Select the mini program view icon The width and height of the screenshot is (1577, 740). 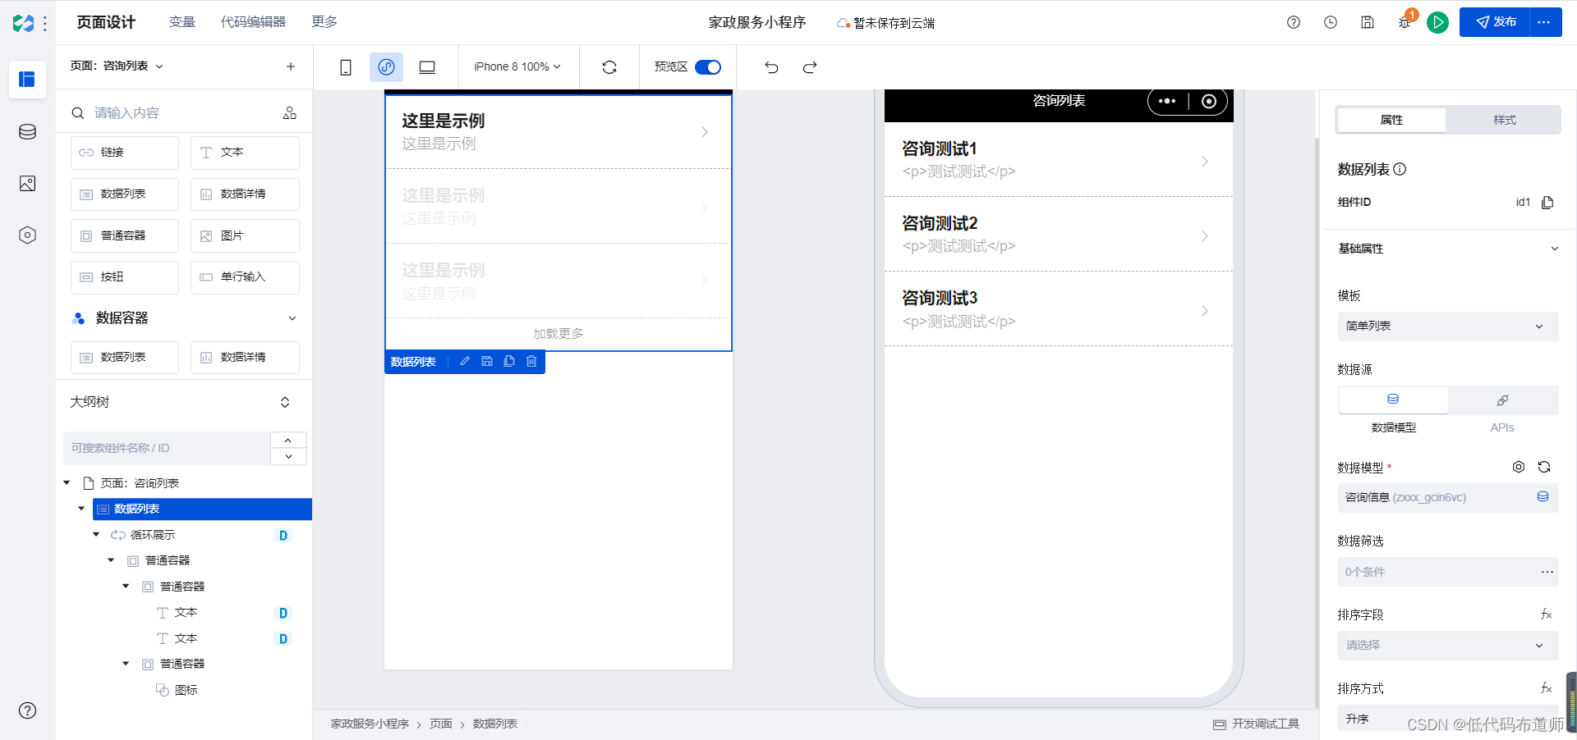(x=386, y=67)
